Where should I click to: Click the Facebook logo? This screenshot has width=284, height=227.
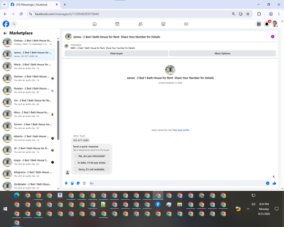point(6,24)
